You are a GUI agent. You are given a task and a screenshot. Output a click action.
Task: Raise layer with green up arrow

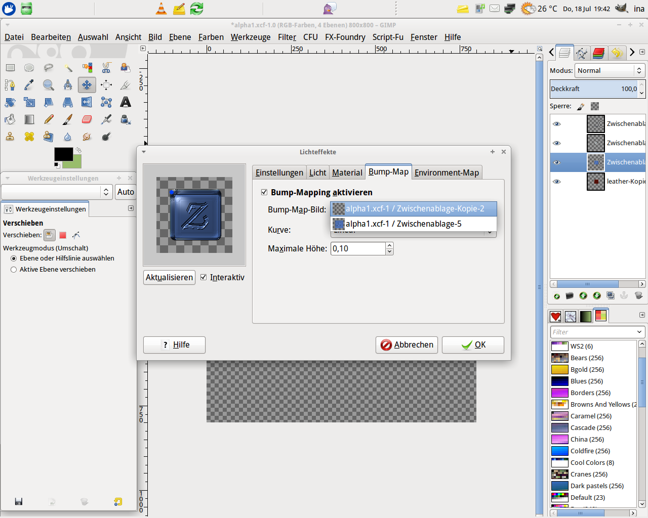click(x=583, y=295)
